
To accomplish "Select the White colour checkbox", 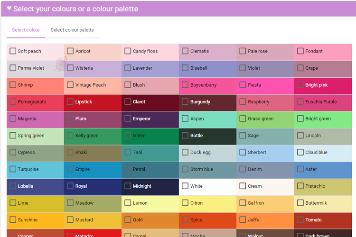I will 185,186.
